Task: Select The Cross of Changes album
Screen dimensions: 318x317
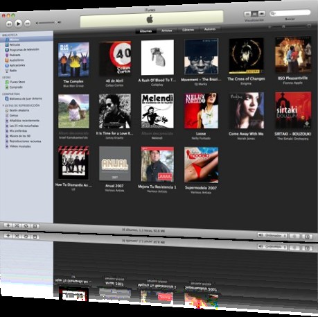Action: pyautogui.click(x=246, y=55)
